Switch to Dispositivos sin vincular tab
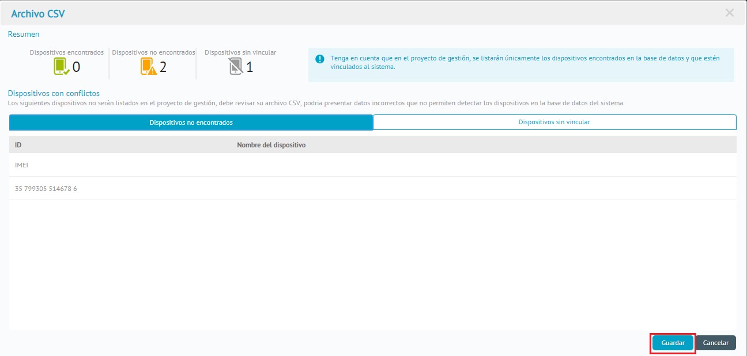747x356 pixels. pos(554,123)
